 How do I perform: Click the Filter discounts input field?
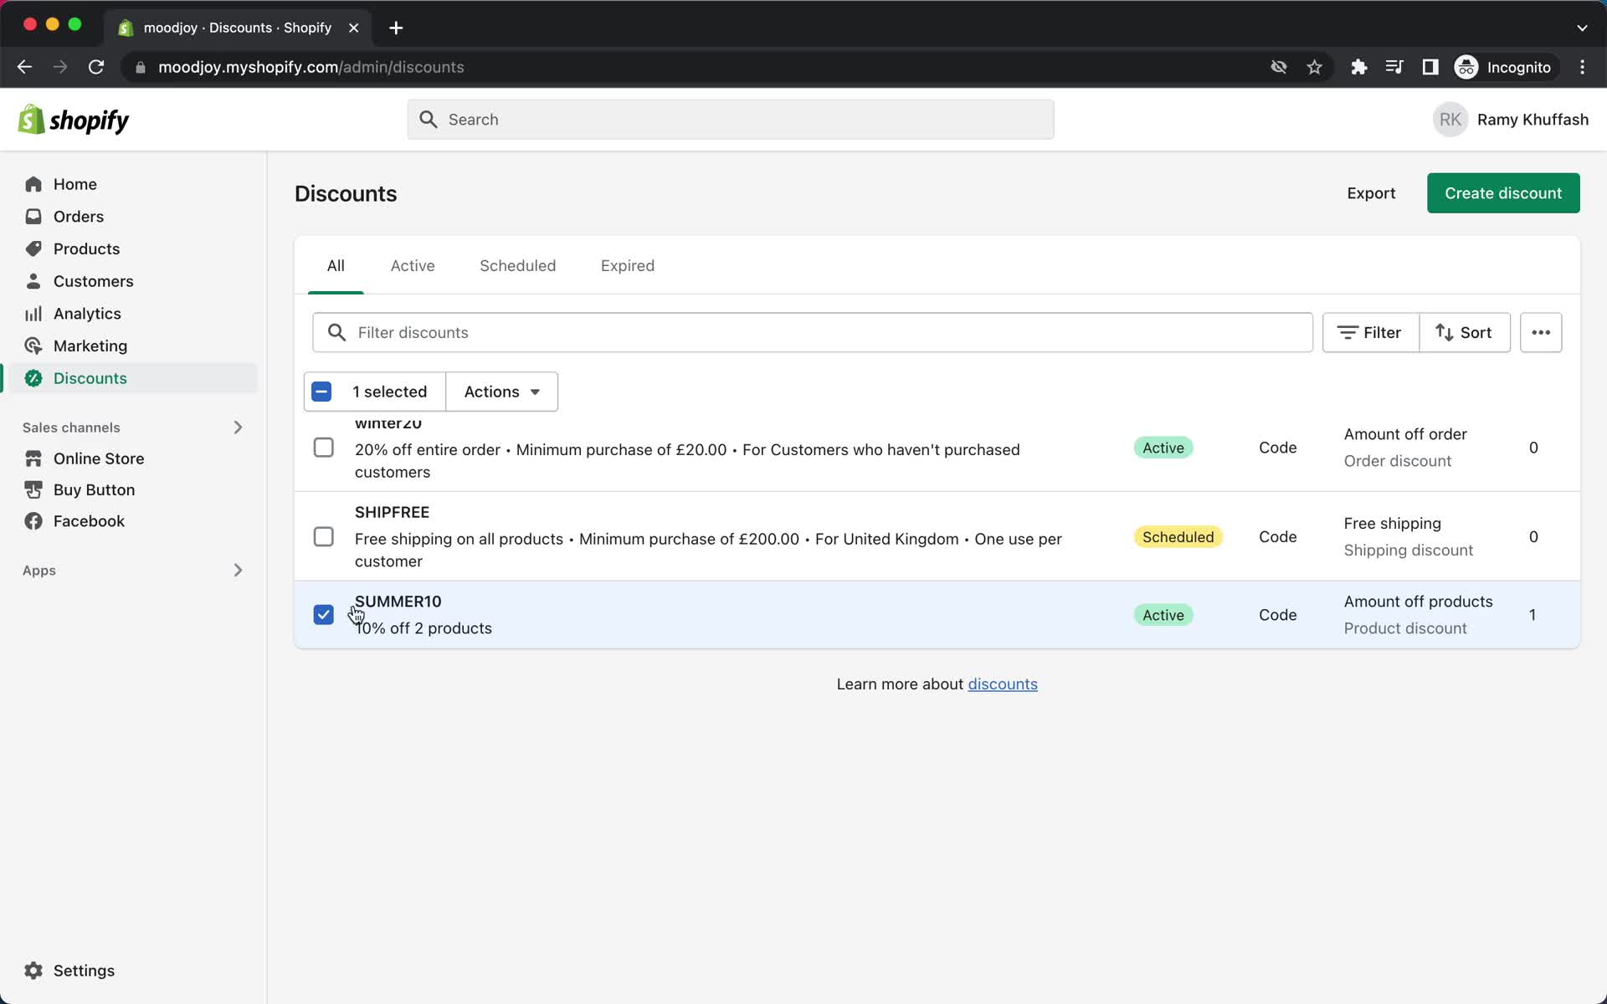pos(810,332)
